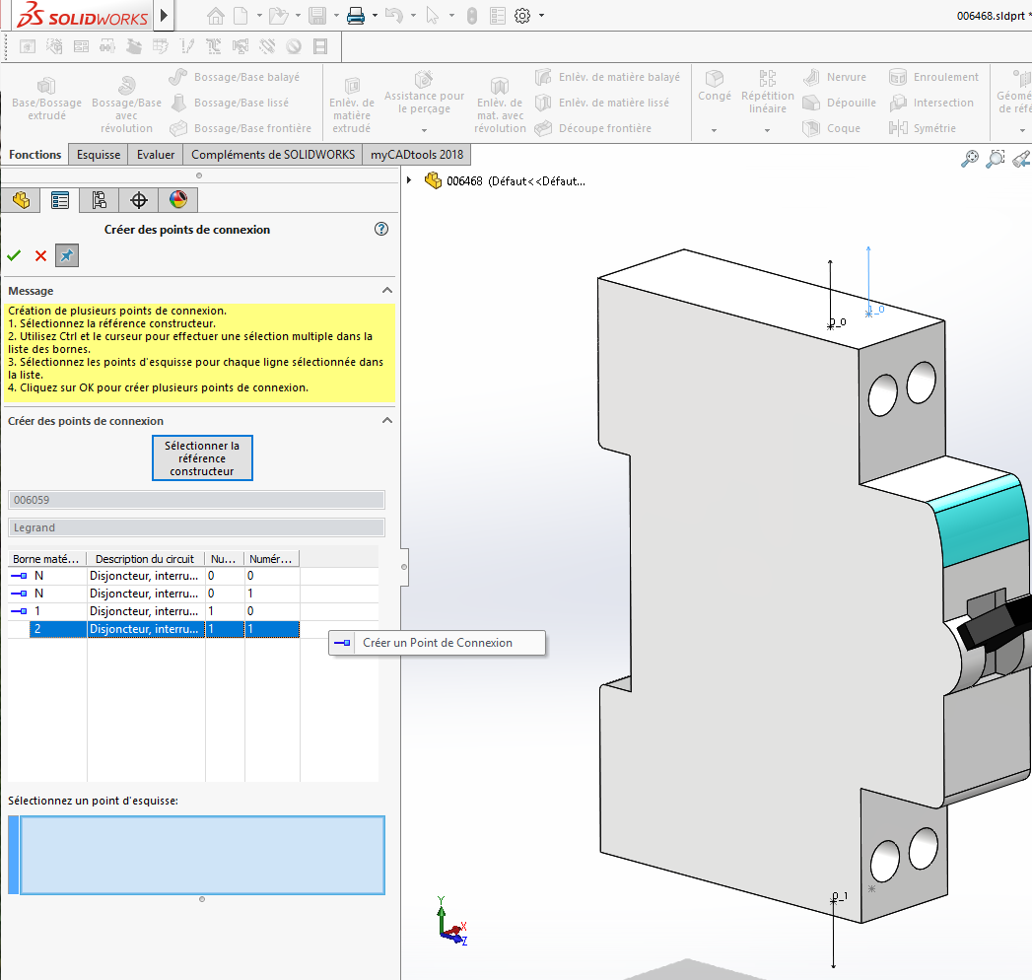
Task: Switch to the Esquisse tab
Action: click(99, 155)
